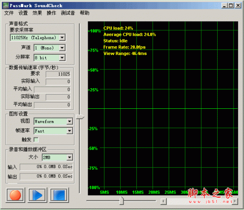Click the 平均输出 value field
The height and width of the screenshot is (210, 244).
[52, 105]
